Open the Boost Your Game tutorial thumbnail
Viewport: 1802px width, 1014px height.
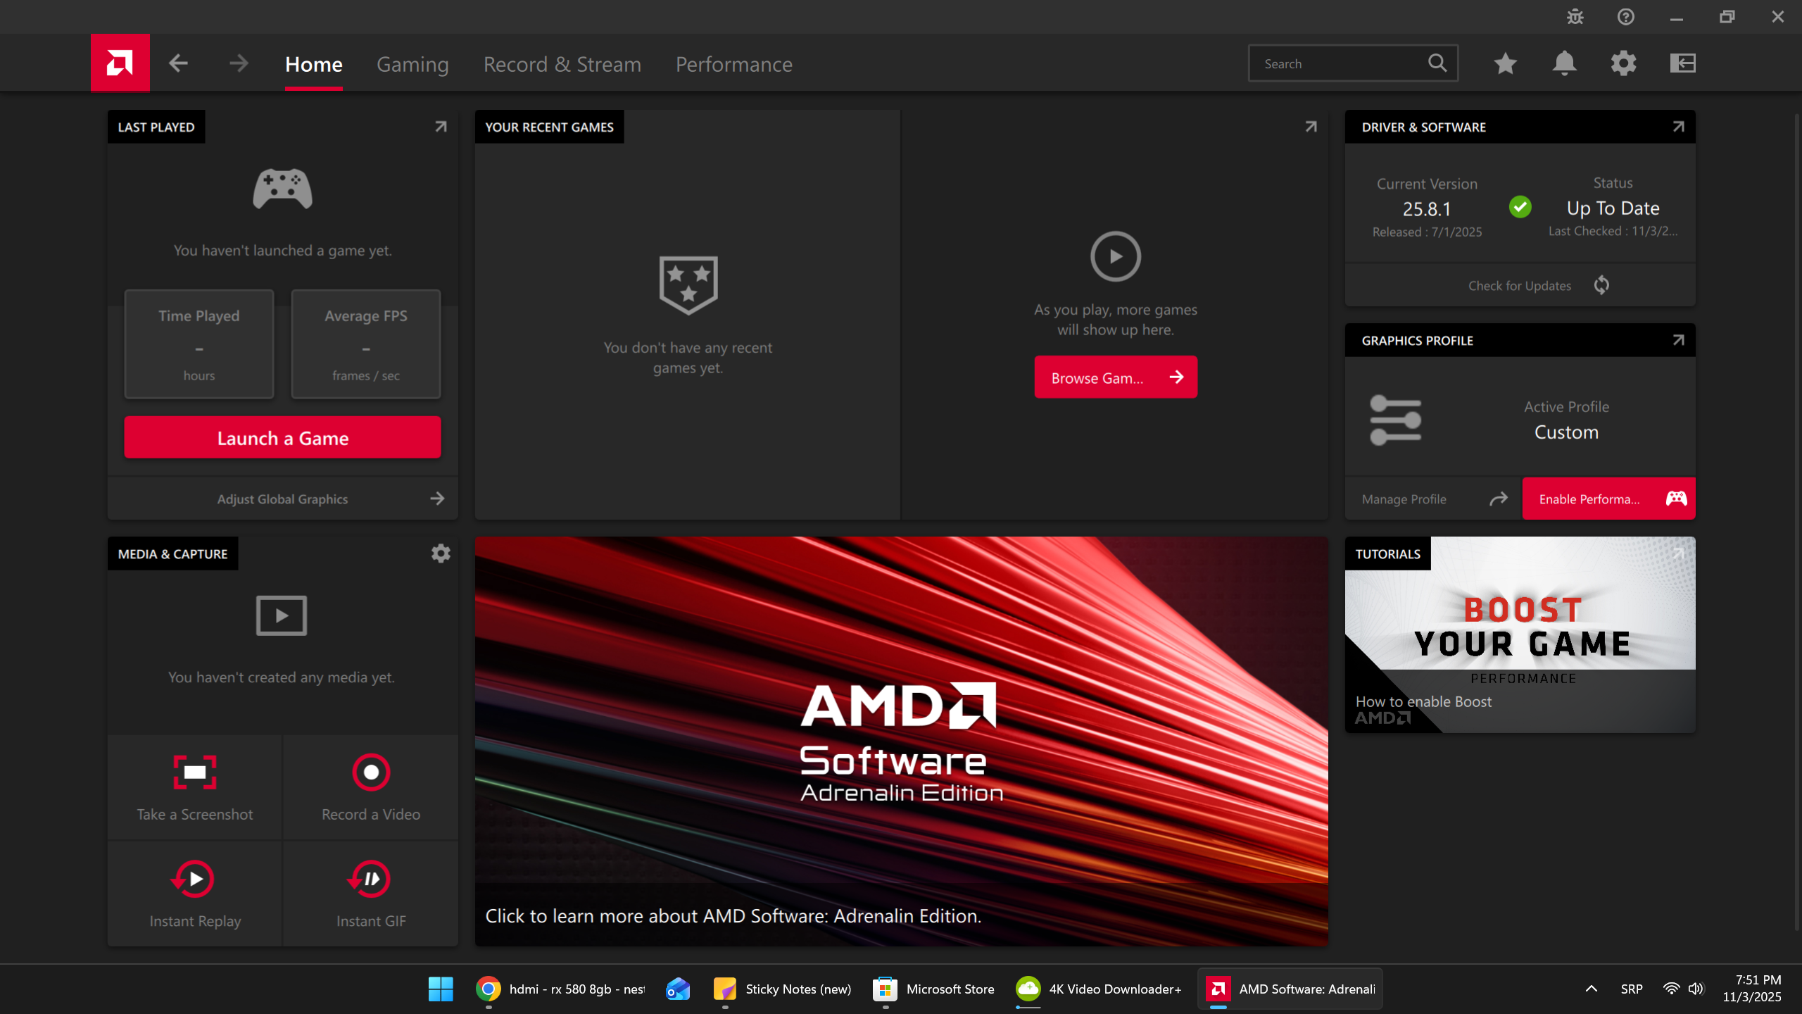[x=1520, y=634]
